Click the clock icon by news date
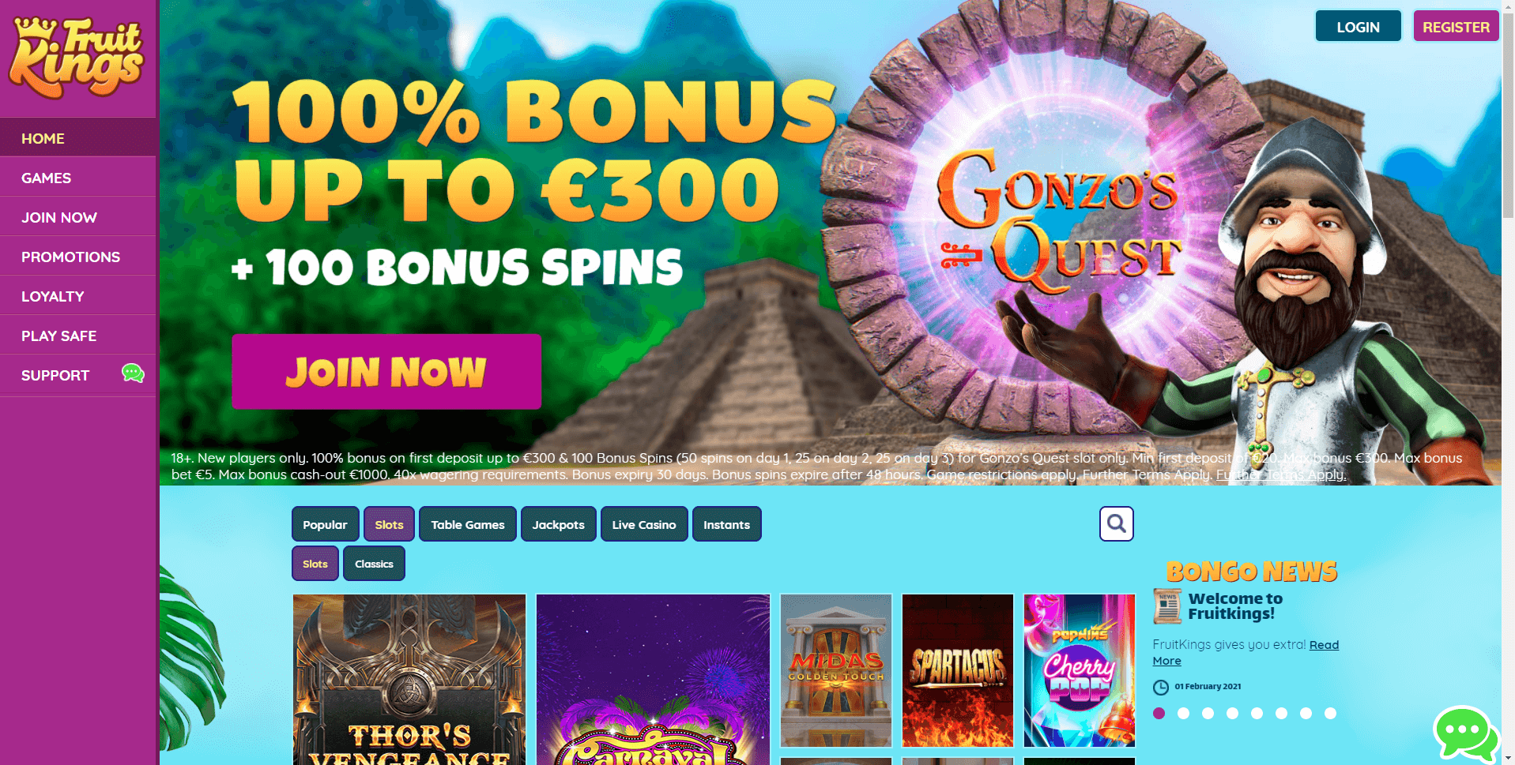Screen dimensions: 1515x765 pyautogui.click(x=1160, y=687)
